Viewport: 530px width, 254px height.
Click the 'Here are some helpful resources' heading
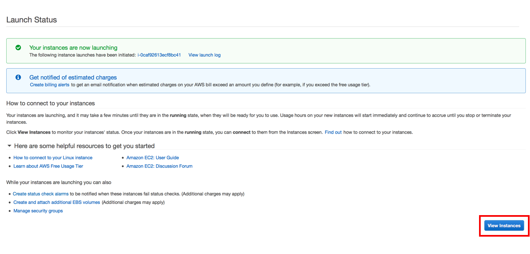[84, 146]
